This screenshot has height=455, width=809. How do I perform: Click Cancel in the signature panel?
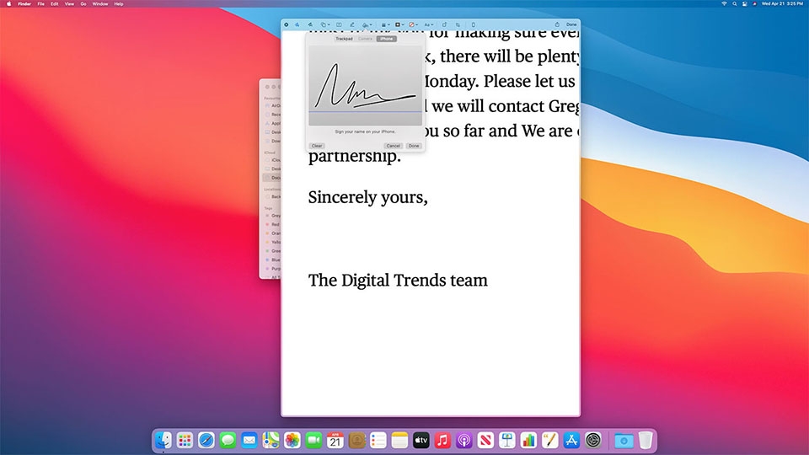394,146
